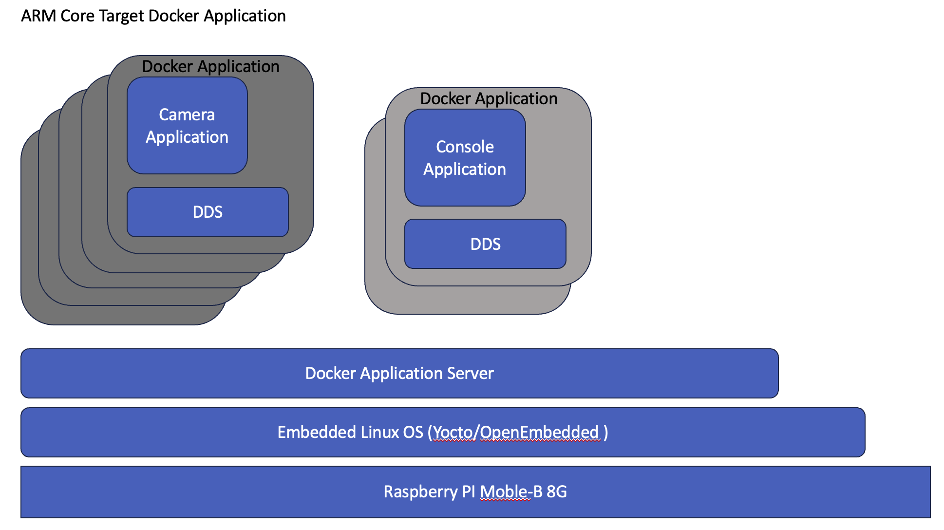The image size is (944, 530).
Task: Click the underlined word 'Yocto'
Action: [453, 432]
